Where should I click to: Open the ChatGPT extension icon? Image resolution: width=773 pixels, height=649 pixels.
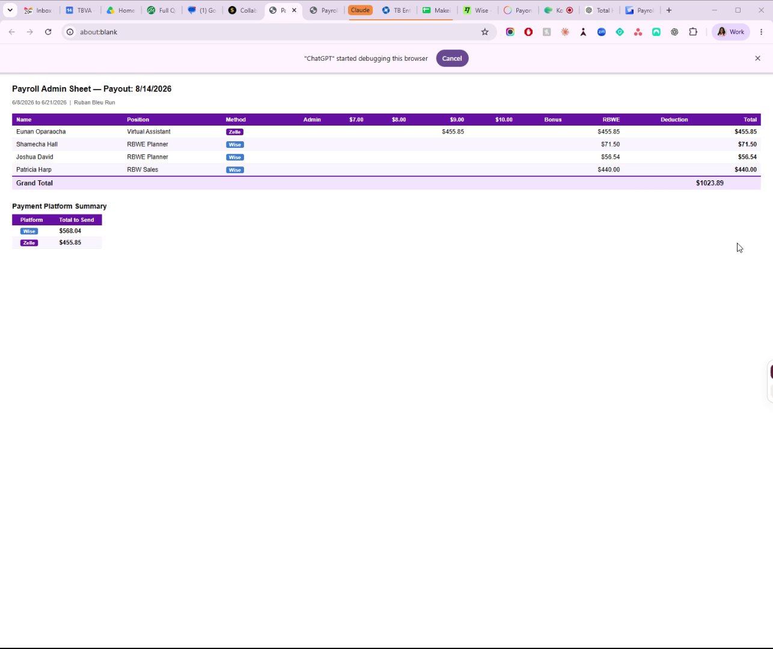pyautogui.click(x=674, y=32)
